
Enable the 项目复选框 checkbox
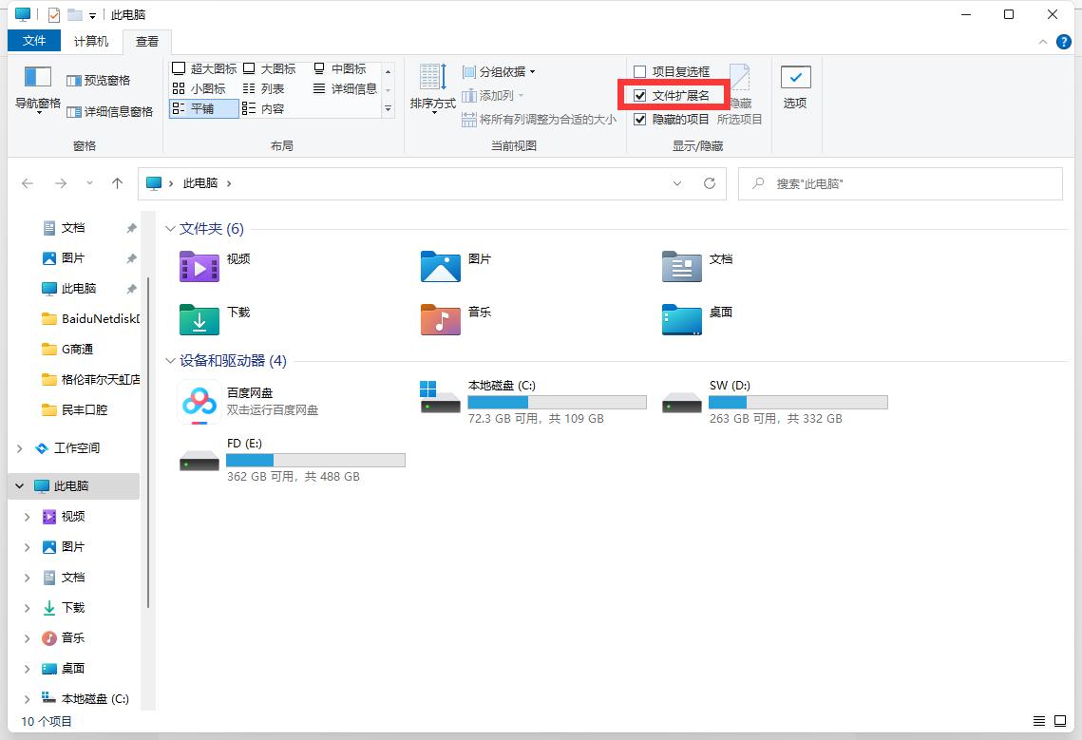coord(640,71)
